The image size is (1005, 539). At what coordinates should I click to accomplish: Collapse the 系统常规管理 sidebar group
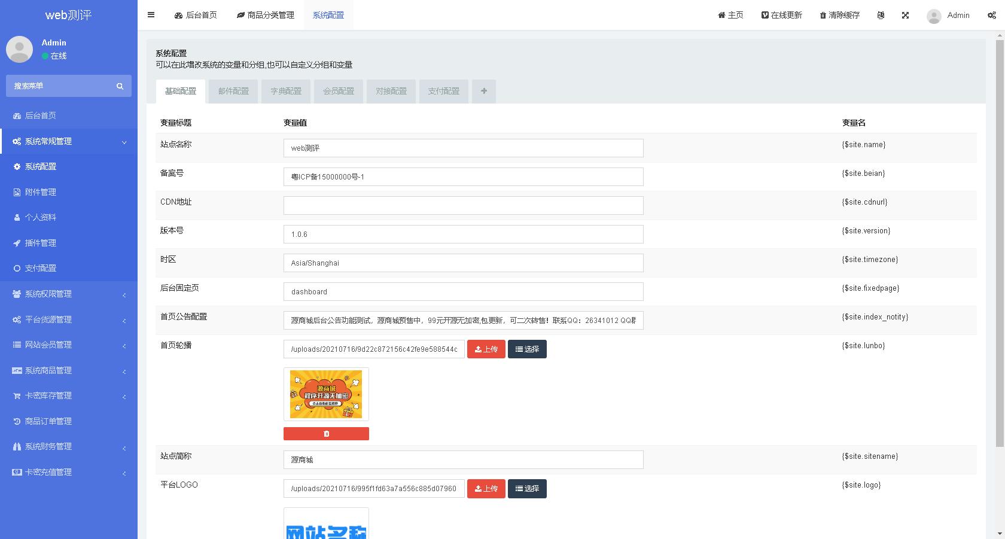(x=69, y=141)
